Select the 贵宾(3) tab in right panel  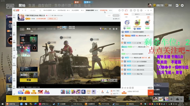(x=137, y=14)
